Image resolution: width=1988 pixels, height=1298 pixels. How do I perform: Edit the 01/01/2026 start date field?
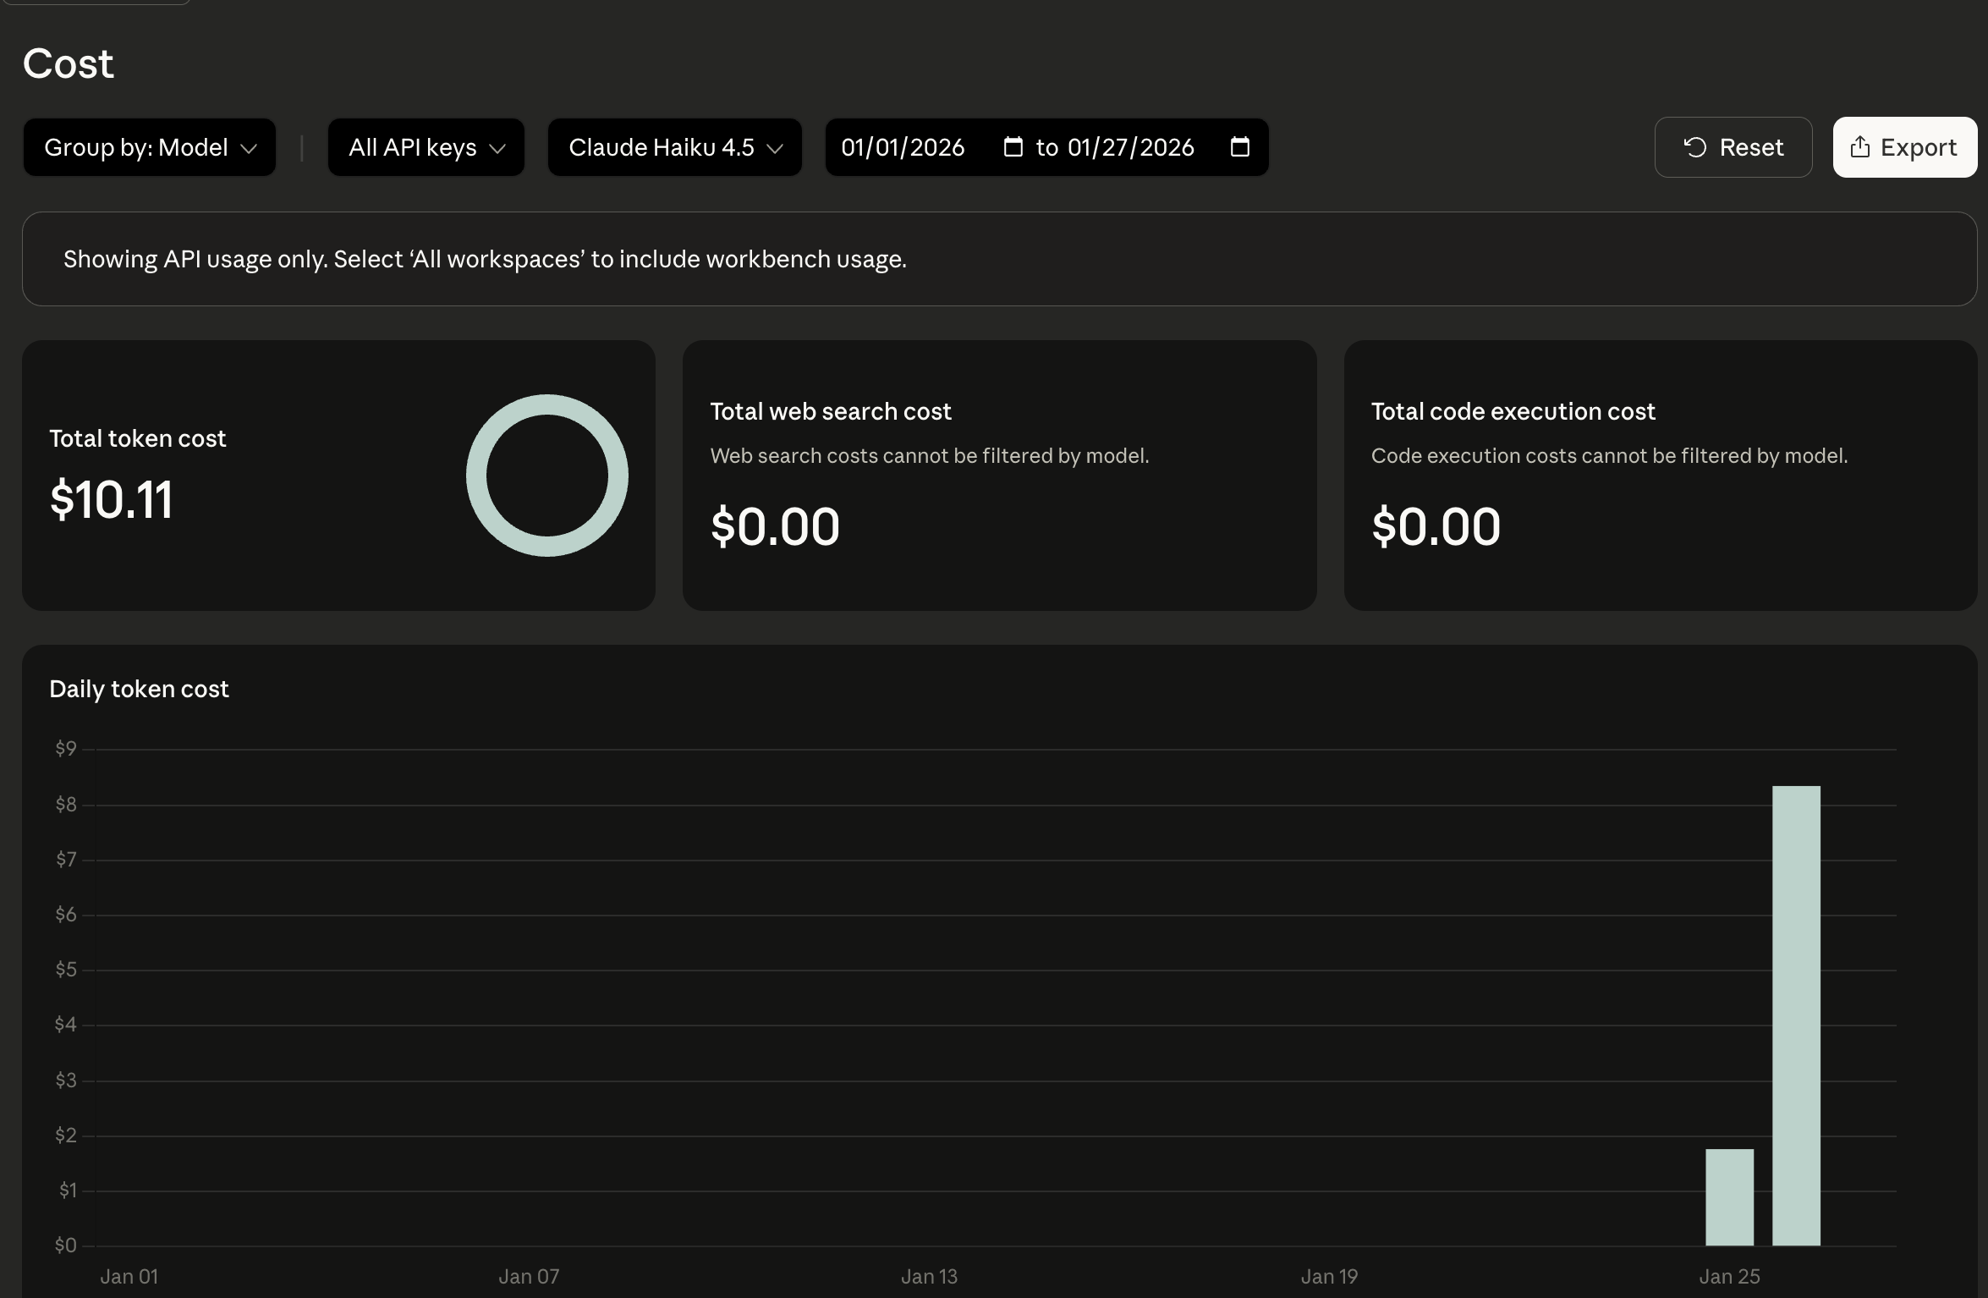903,147
